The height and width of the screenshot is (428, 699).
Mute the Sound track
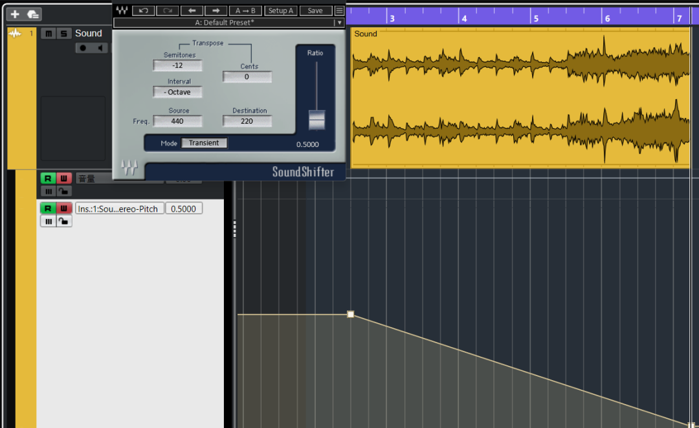[49, 34]
